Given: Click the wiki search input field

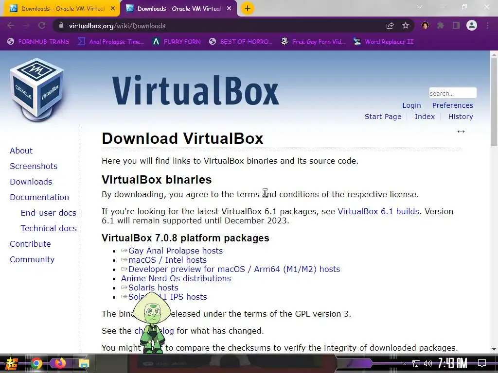Looking at the screenshot, I should [453, 93].
